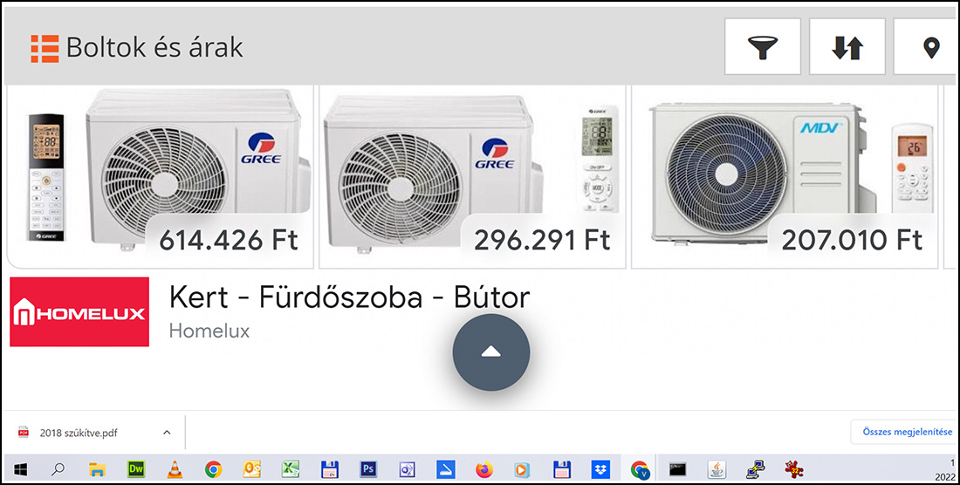Click the Boltok és árak heading
This screenshot has height=485, width=960.
tap(154, 48)
